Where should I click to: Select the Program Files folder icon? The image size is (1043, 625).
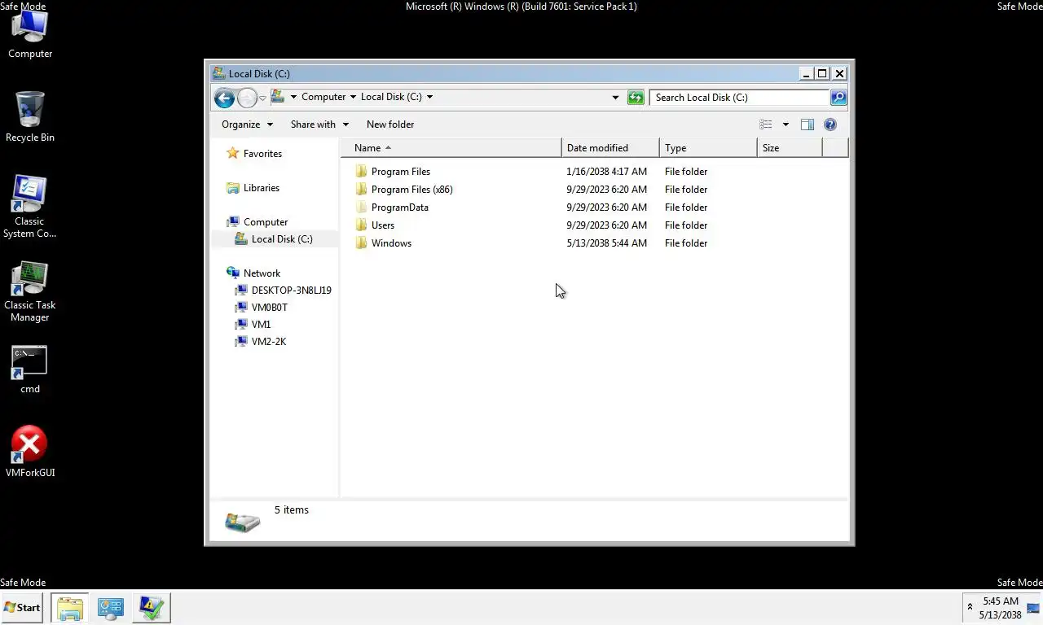point(362,172)
